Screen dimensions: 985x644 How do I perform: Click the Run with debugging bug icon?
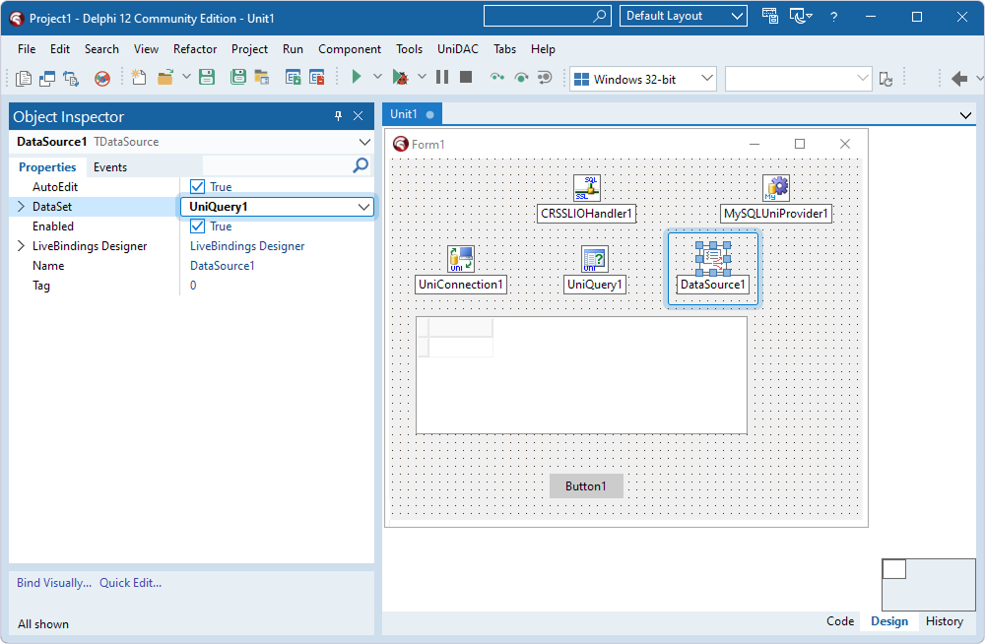[400, 77]
